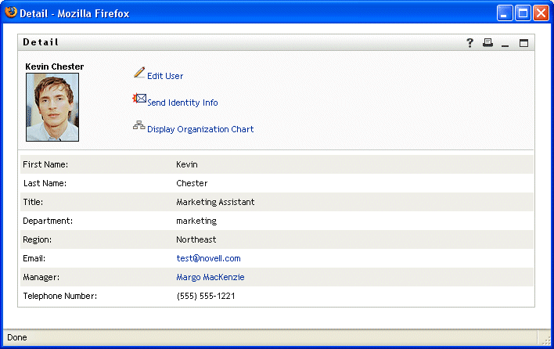Click the organization chart hierarchy icon
The width and height of the screenshot is (554, 349).
click(139, 125)
